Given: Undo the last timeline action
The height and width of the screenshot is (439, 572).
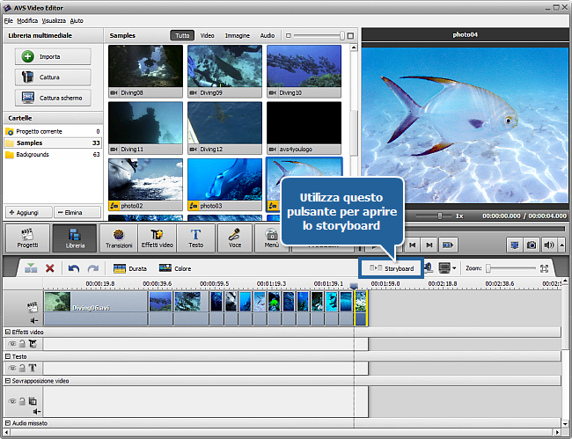Looking at the screenshot, I should (x=74, y=268).
